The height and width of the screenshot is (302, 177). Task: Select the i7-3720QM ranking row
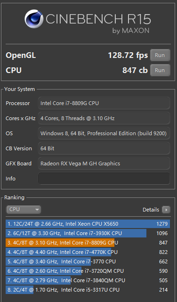click(x=88, y=271)
